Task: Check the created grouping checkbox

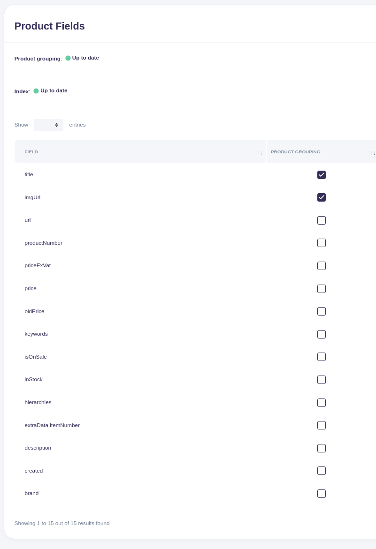Action: [322, 471]
